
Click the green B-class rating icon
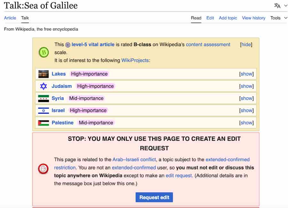[44, 52]
